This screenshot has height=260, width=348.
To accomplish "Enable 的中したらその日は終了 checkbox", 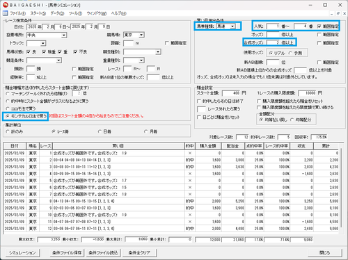I will coord(199,101).
